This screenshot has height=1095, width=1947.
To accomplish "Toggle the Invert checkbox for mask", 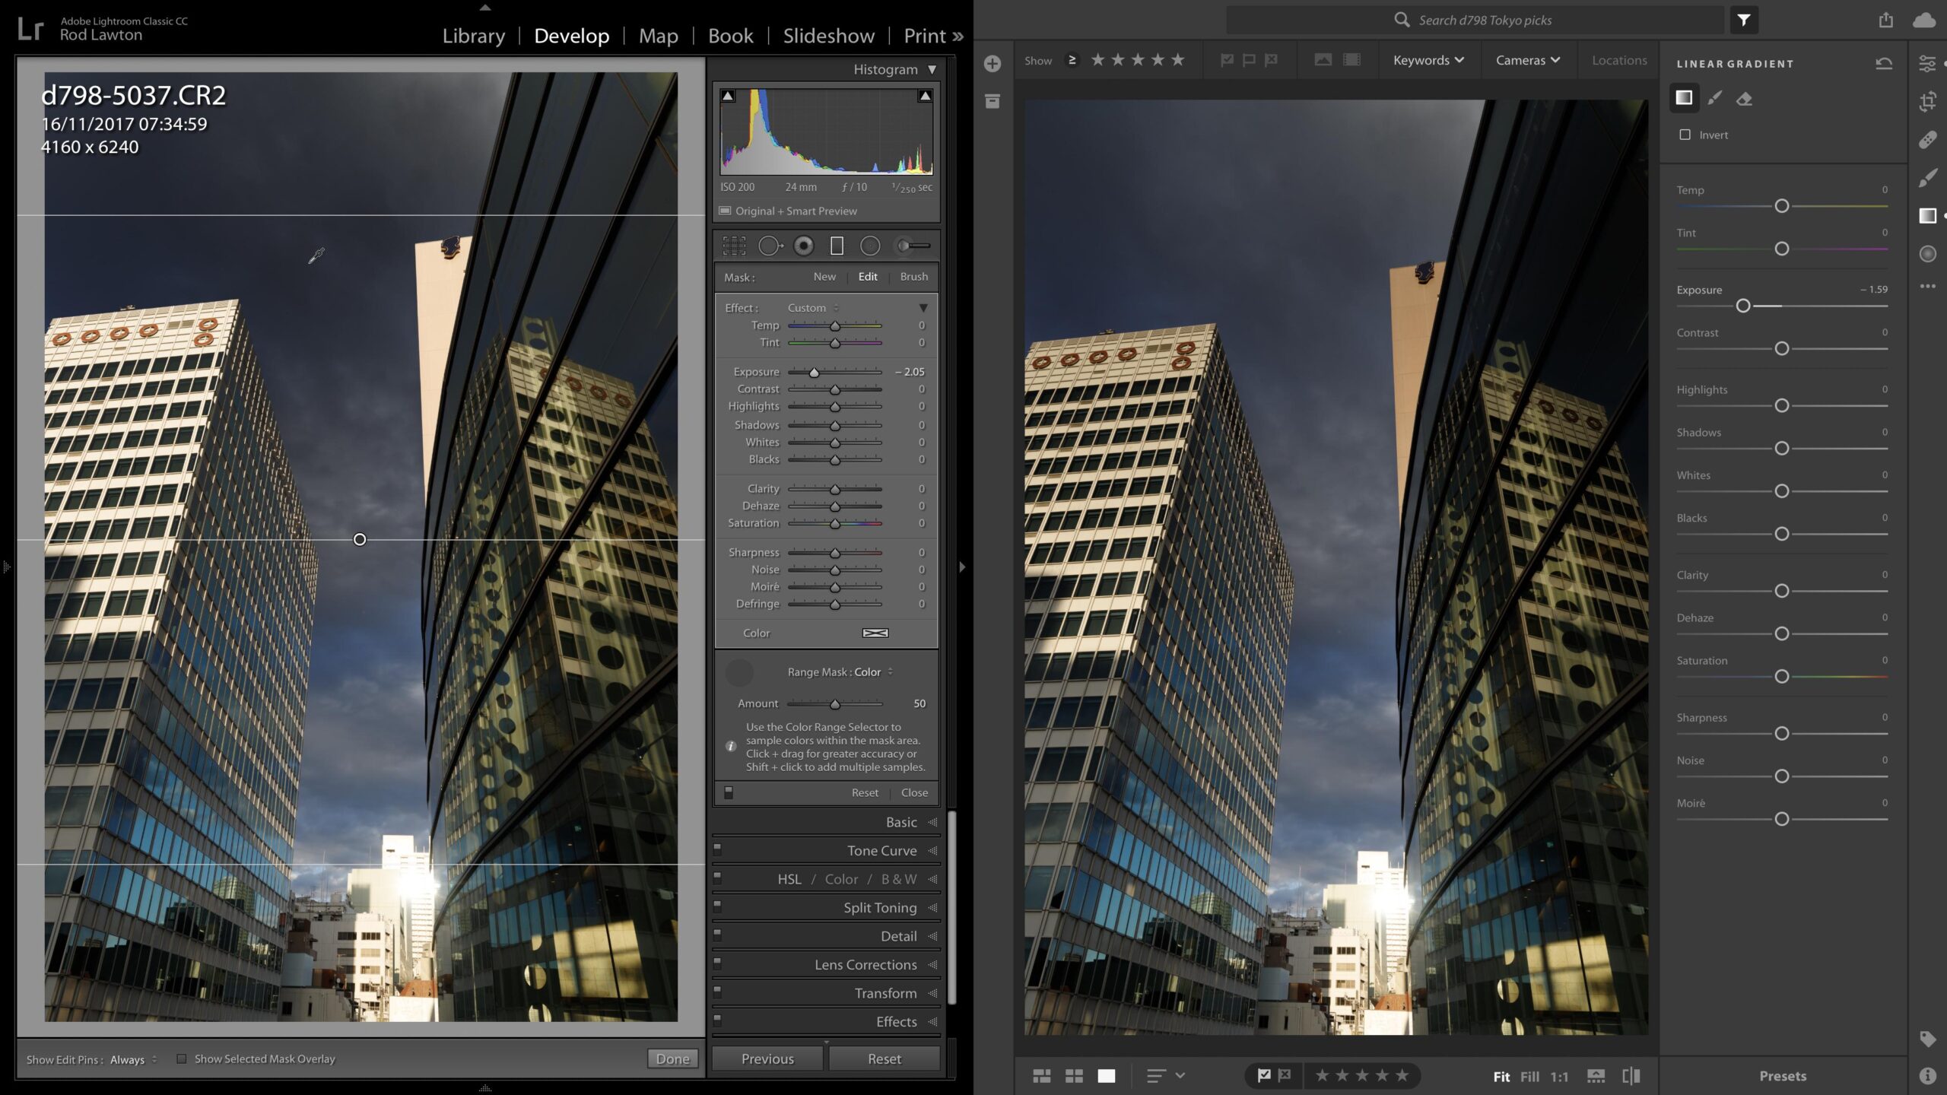I will 1685,134.
